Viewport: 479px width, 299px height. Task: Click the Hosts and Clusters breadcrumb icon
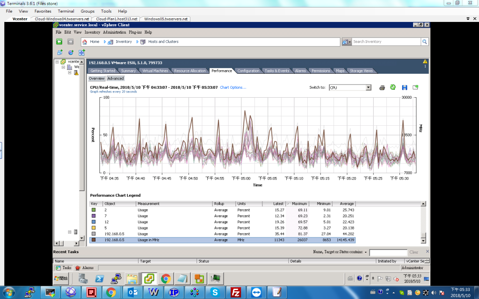point(143,42)
